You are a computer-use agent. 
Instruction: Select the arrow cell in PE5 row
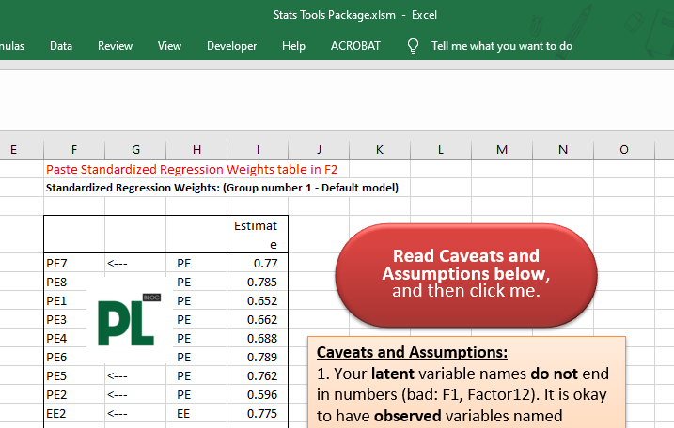(135, 375)
